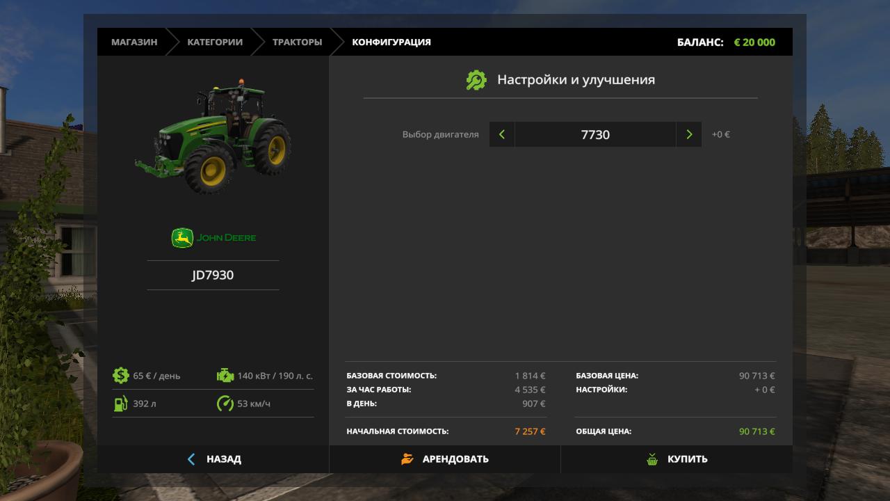Image resolution: width=890 pixels, height=501 pixels.
Task: Select the Конфигурация breadcrumb
Action: point(391,42)
